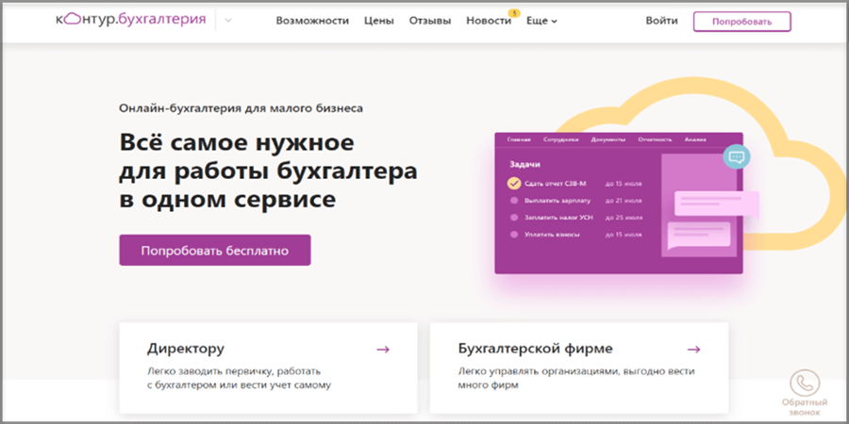Open the Отзывы section

pyautogui.click(x=430, y=21)
